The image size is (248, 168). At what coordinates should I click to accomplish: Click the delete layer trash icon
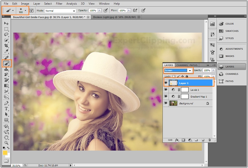click(x=209, y=140)
